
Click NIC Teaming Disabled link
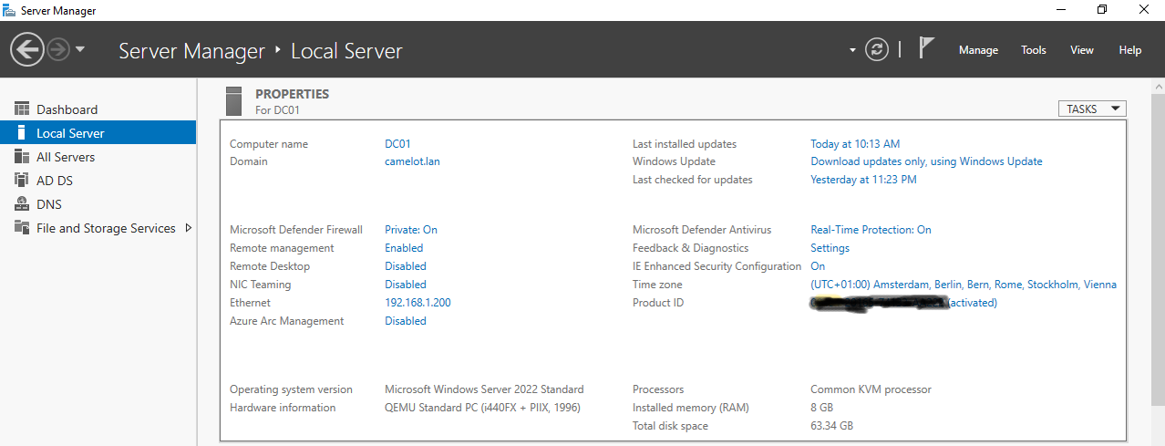pyautogui.click(x=406, y=285)
